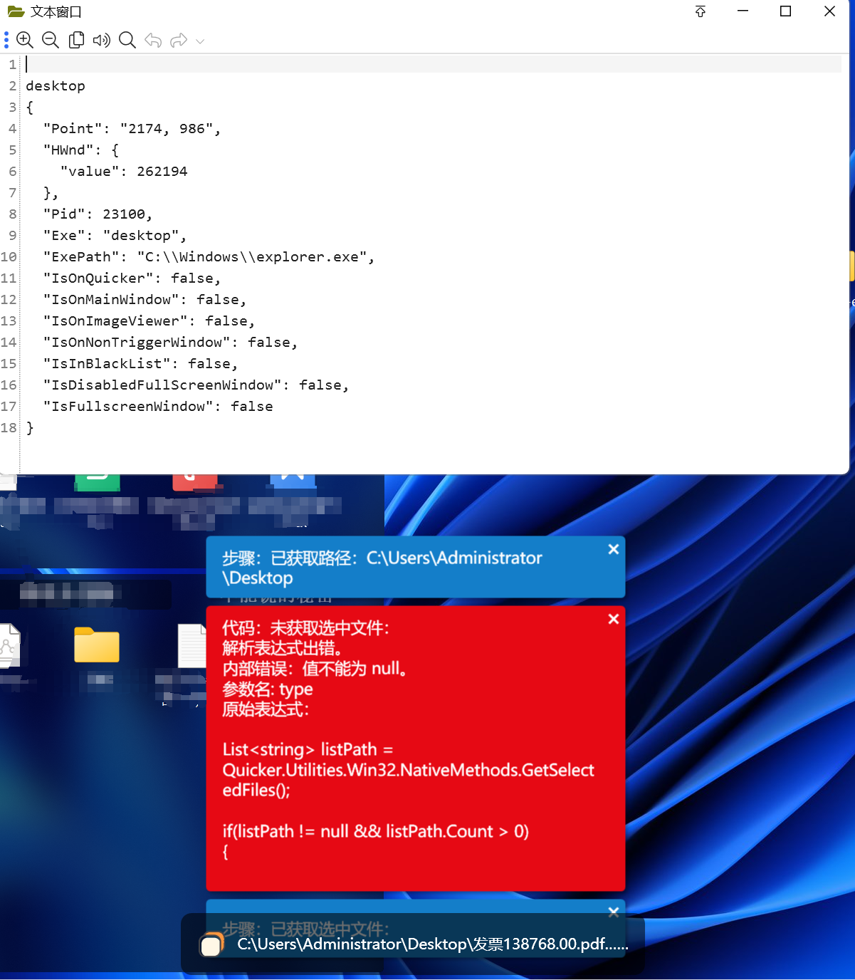
Task: Click the speaker read-aloud icon
Action: click(x=102, y=40)
